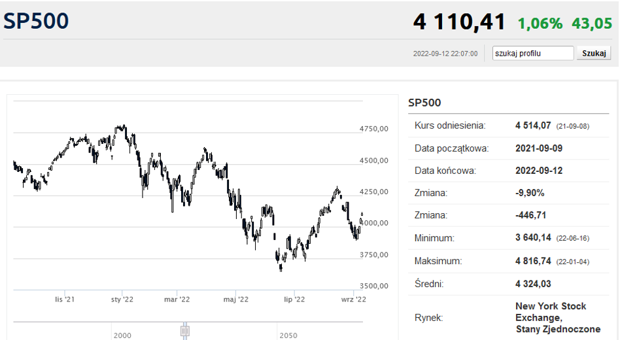Click the 4750,00 y-axis label

pos(373,129)
